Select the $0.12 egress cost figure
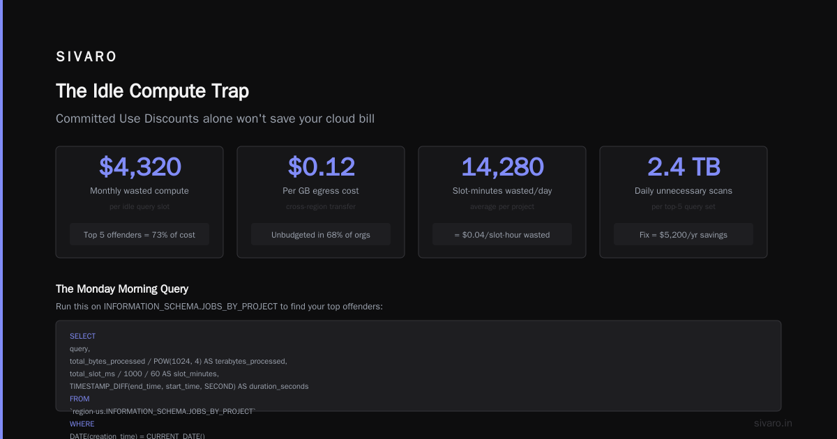837x439 pixels. 321,167
